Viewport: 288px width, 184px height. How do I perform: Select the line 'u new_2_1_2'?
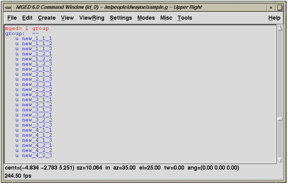[34, 74]
